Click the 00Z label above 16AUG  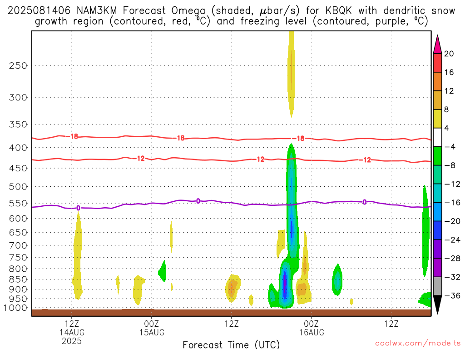(312, 324)
